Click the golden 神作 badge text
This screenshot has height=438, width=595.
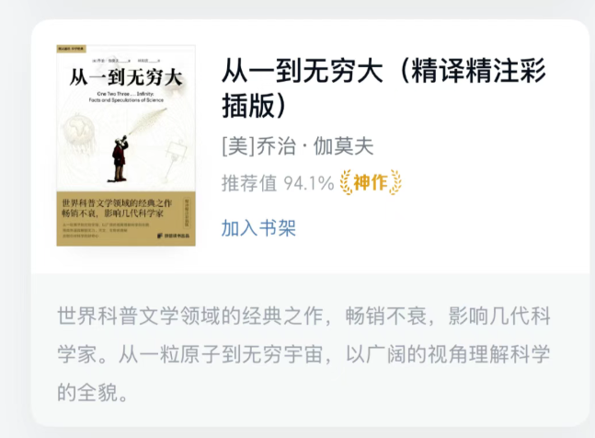371,182
